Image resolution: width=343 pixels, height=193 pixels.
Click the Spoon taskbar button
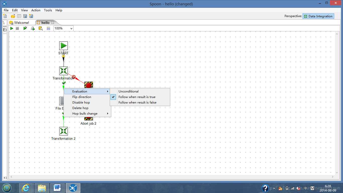73,188
